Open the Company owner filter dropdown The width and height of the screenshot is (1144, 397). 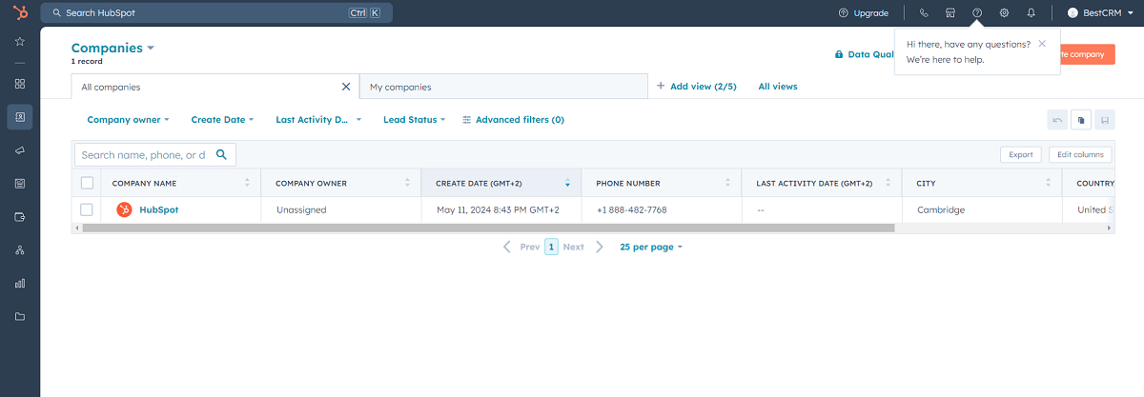128,120
